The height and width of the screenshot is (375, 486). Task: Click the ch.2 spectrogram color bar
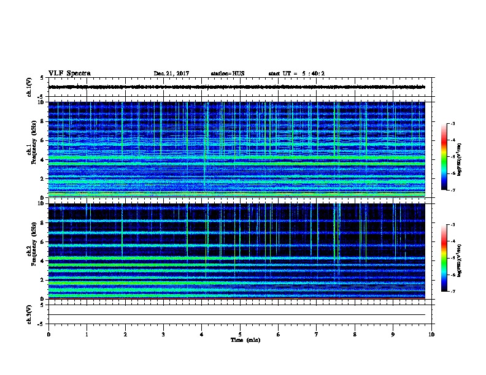[x=444, y=258]
